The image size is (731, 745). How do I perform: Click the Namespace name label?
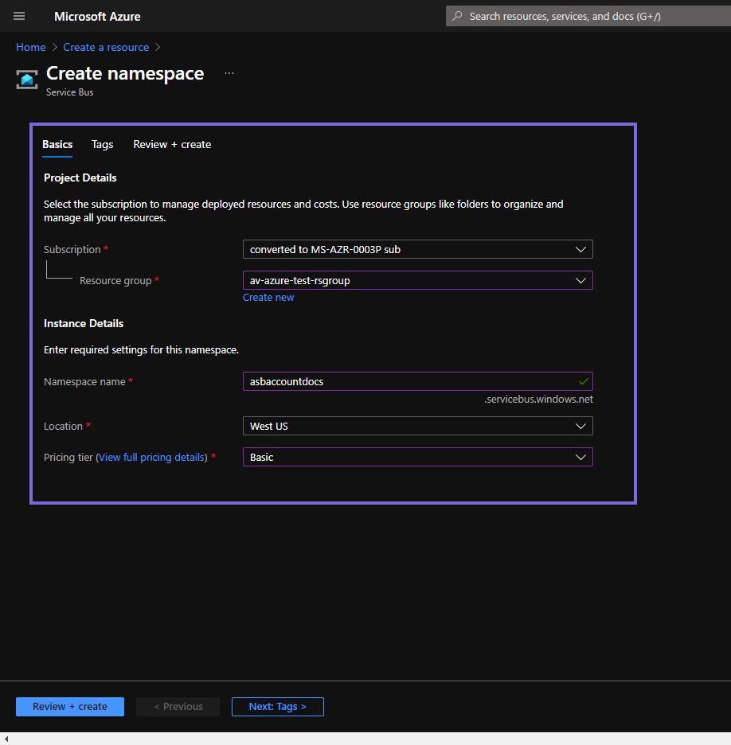(x=84, y=381)
